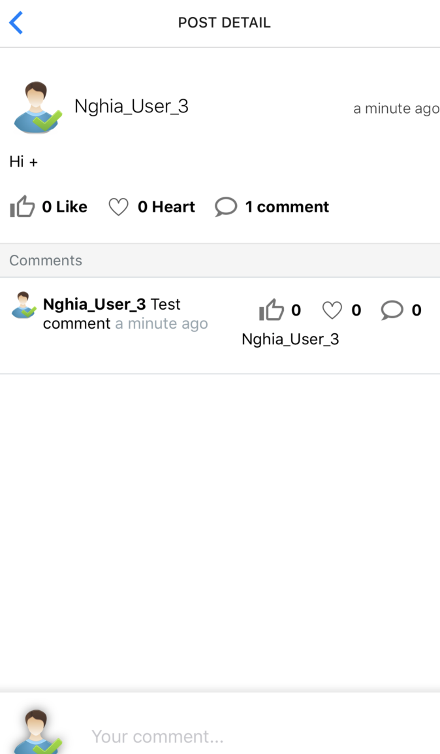Click the comment bubble icon on the post
This screenshot has width=440, height=754.
coord(226,206)
